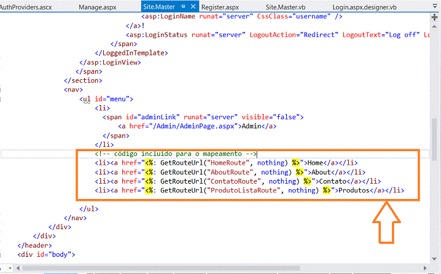Switch to the Login.aspx.designer.vb tab

(364, 7)
